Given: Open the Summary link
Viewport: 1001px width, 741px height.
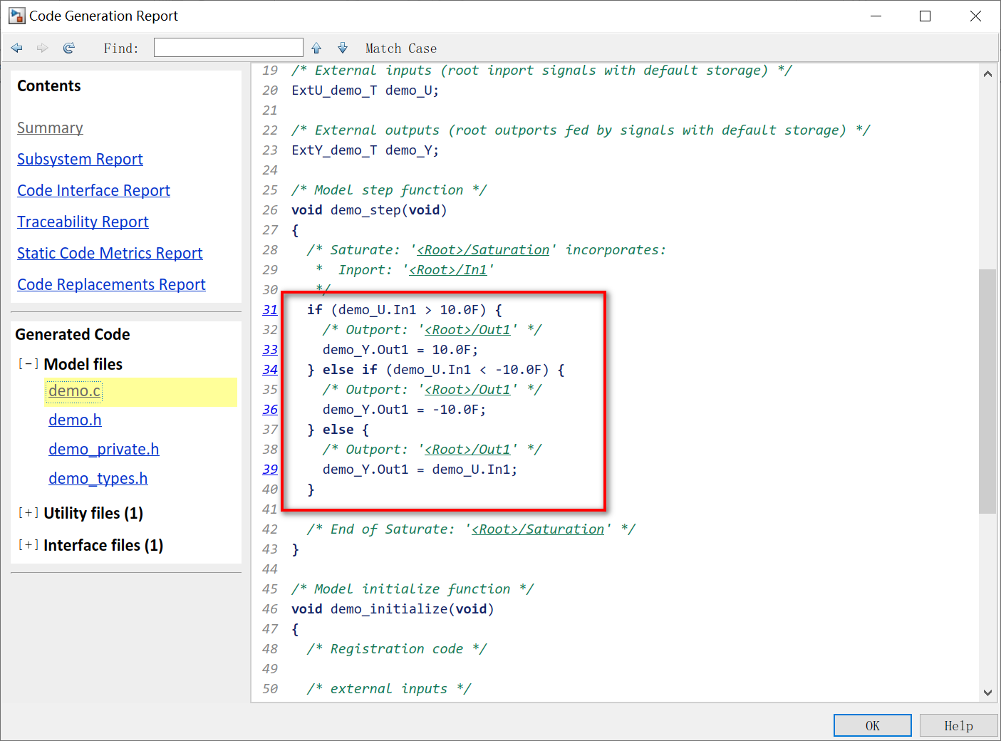Looking at the screenshot, I should 50,128.
